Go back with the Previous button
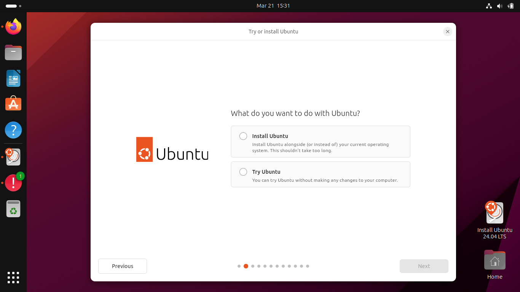This screenshot has width=520, height=292. [122, 266]
